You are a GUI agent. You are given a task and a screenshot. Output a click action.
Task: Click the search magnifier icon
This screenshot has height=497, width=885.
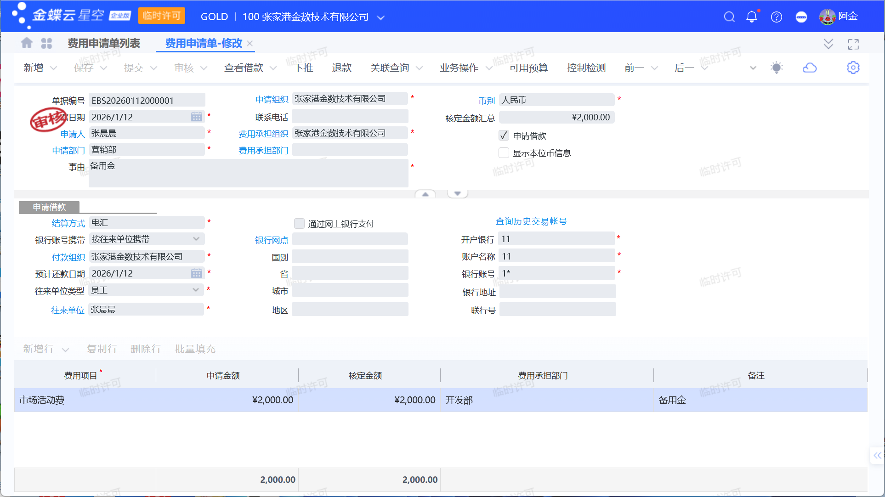729,17
